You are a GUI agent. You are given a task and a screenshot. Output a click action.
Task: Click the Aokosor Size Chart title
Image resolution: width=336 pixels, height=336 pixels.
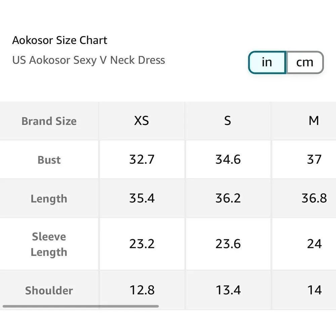coord(60,40)
